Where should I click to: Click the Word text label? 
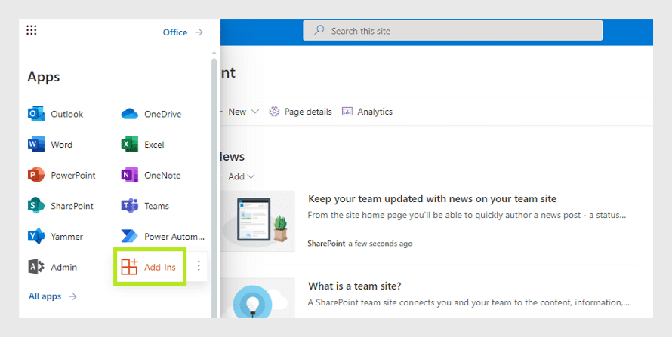(x=62, y=145)
